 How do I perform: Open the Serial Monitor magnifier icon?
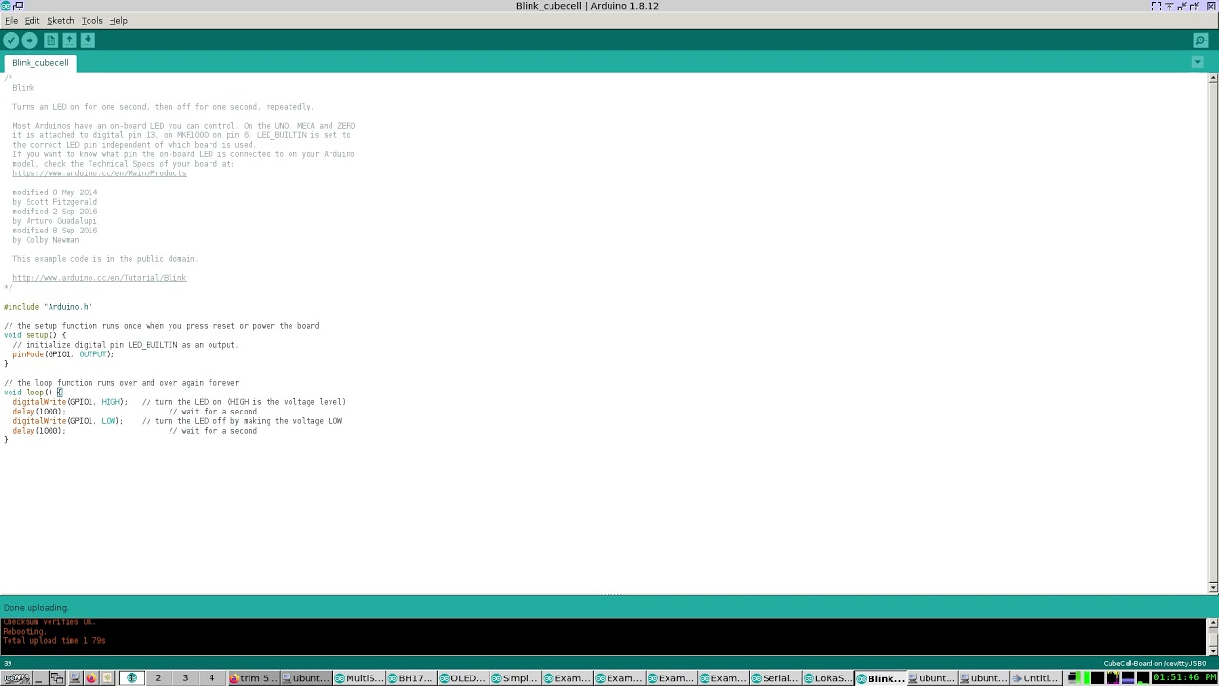click(x=1200, y=40)
